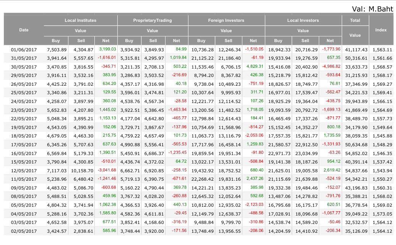Click the 54,852.02 total value cell
Viewport: 396px width, 245px height.
[x=356, y=154]
